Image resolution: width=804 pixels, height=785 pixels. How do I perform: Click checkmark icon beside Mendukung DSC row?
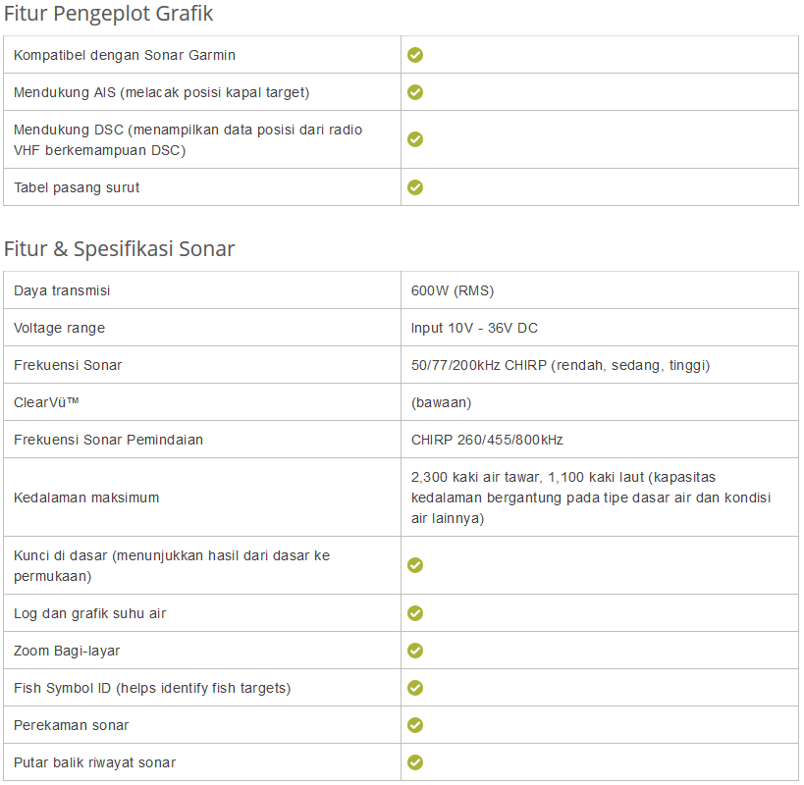tap(415, 139)
